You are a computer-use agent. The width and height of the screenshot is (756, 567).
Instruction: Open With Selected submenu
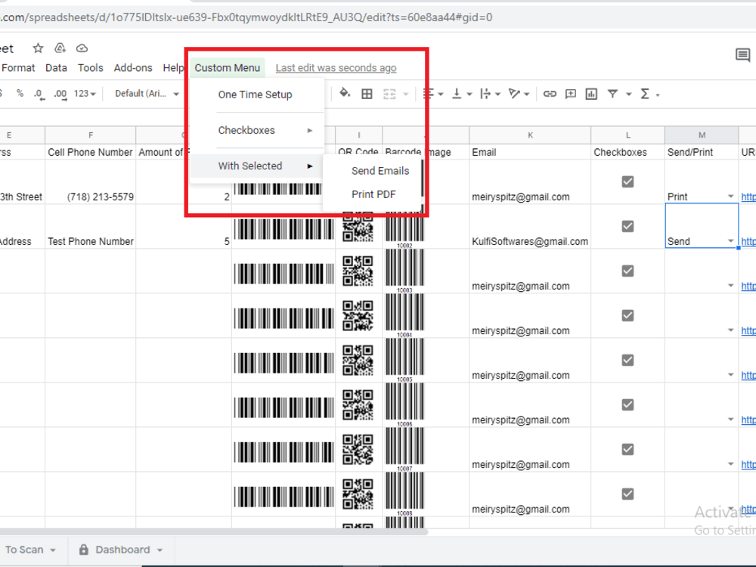[258, 166]
